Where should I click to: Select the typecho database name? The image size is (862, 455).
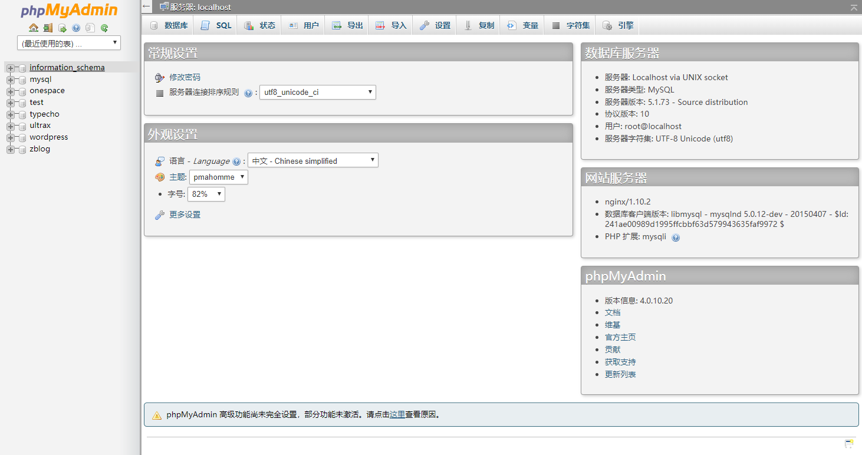click(44, 114)
